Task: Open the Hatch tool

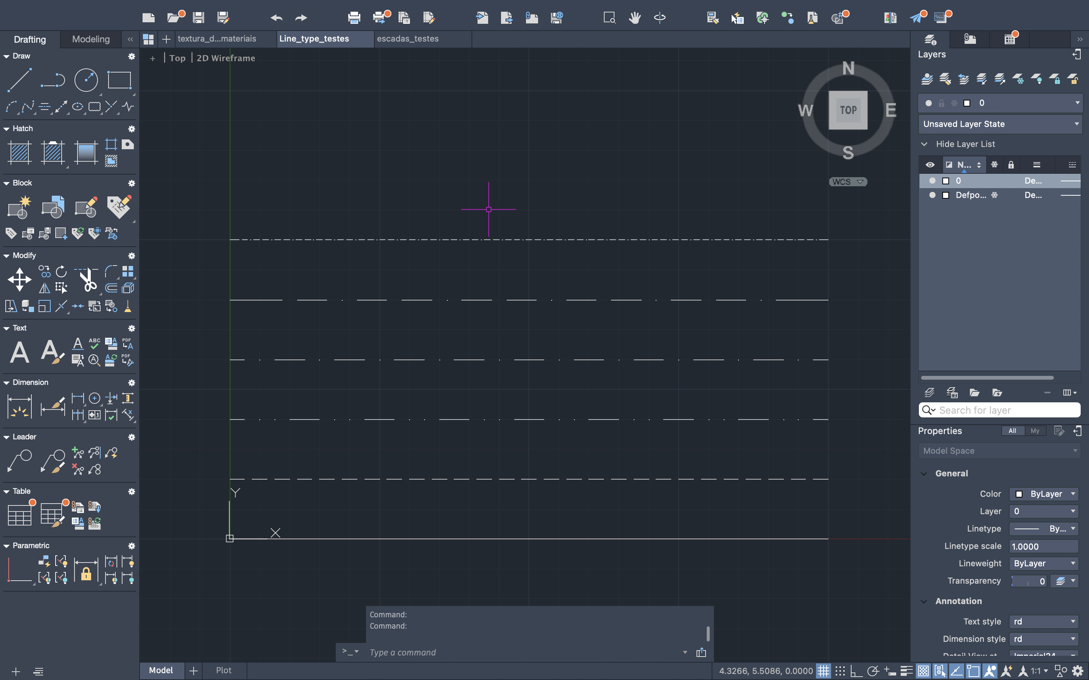Action: (x=19, y=152)
